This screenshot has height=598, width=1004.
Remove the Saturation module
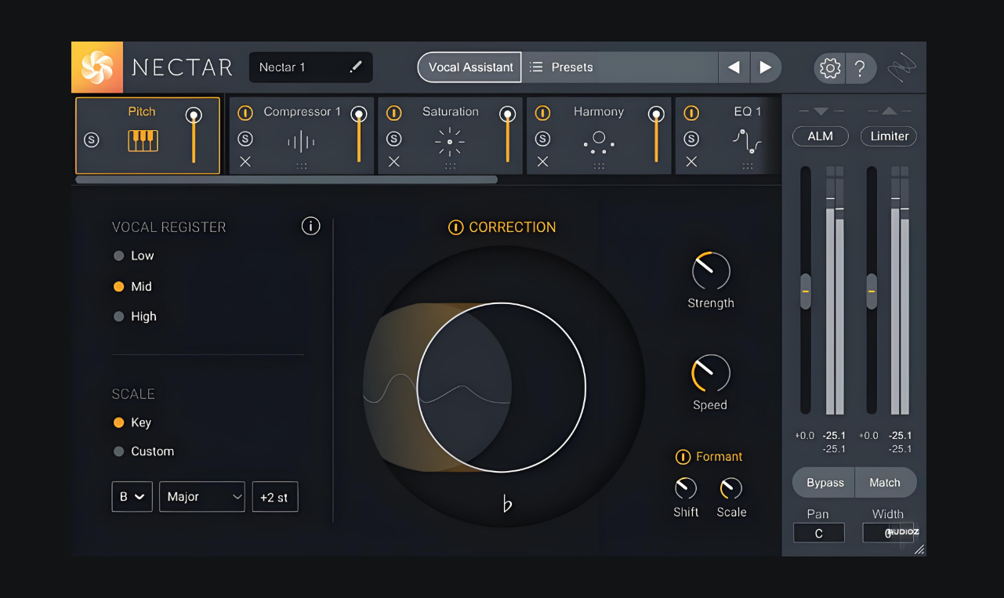[x=394, y=161]
